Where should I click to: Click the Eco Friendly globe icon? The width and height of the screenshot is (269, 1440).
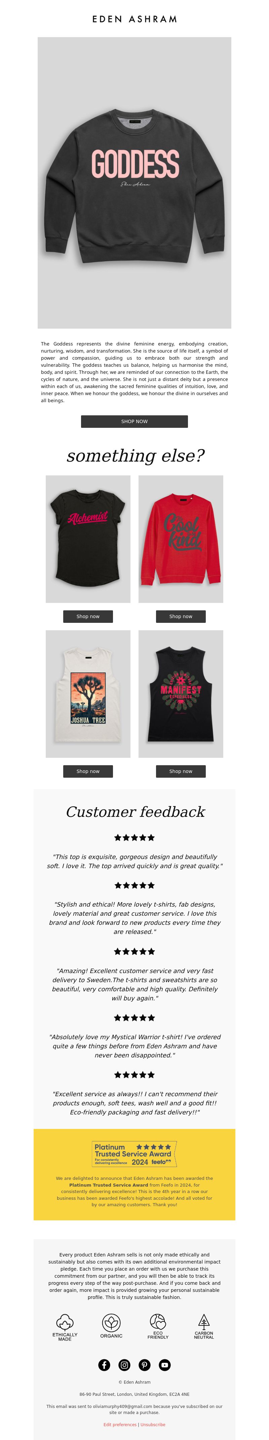158,1327
